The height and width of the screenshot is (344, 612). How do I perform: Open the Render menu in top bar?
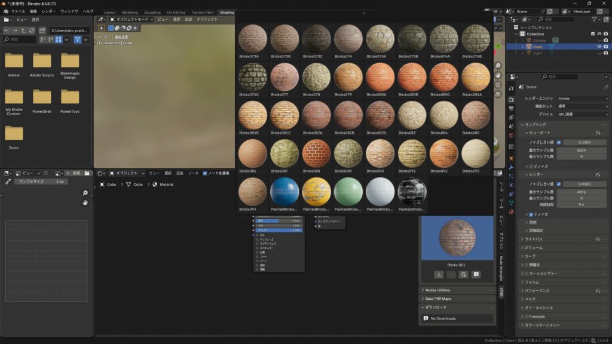point(48,11)
